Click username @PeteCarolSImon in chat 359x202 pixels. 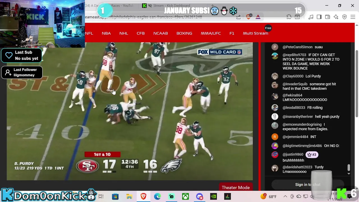[x=297, y=47]
